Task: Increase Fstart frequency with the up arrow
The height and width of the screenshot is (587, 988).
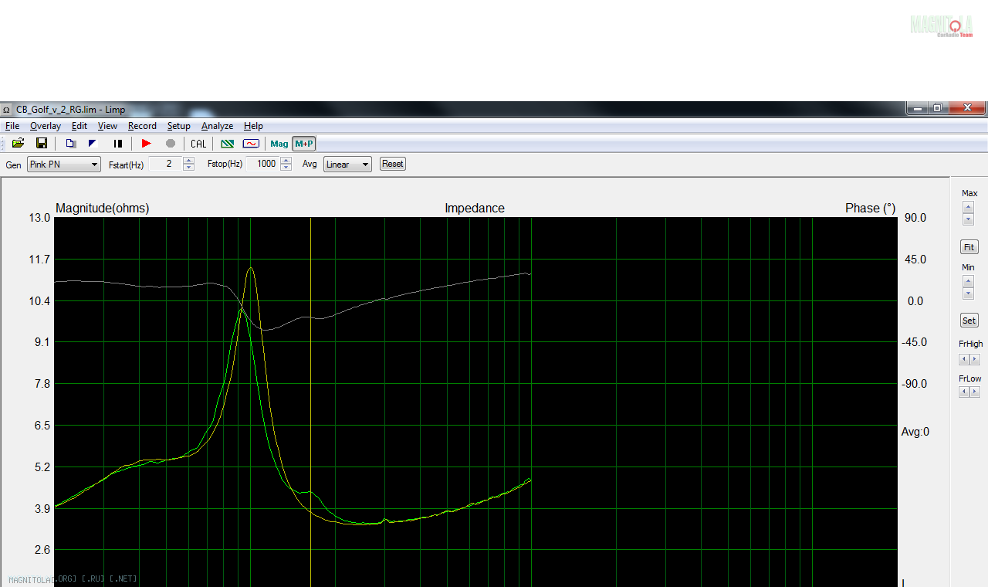Action: point(189,161)
